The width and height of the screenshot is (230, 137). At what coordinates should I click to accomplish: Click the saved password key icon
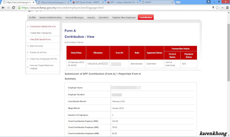click(x=213, y=8)
